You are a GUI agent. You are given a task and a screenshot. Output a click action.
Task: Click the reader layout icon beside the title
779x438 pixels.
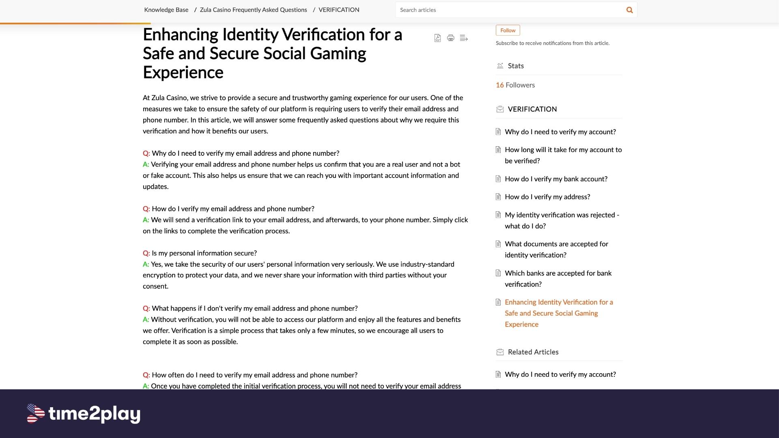click(464, 38)
